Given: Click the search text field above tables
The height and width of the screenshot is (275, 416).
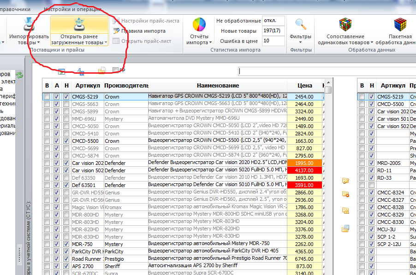Looking at the screenshot, I should pyautogui.click(x=327, y=71).
